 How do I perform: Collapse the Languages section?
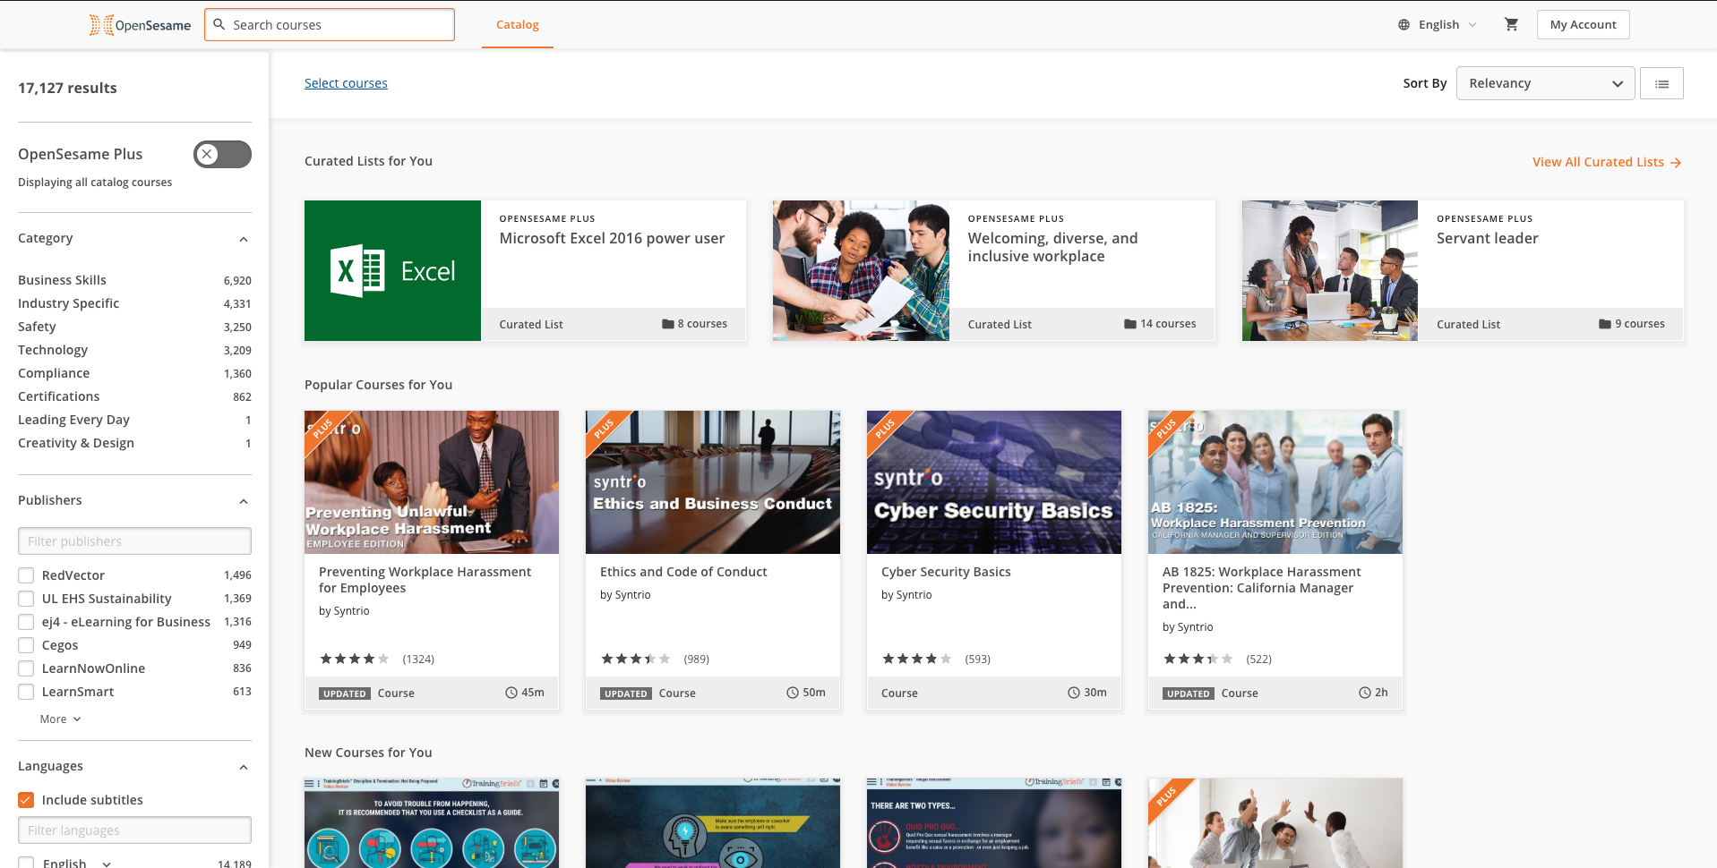click(244, 767)
